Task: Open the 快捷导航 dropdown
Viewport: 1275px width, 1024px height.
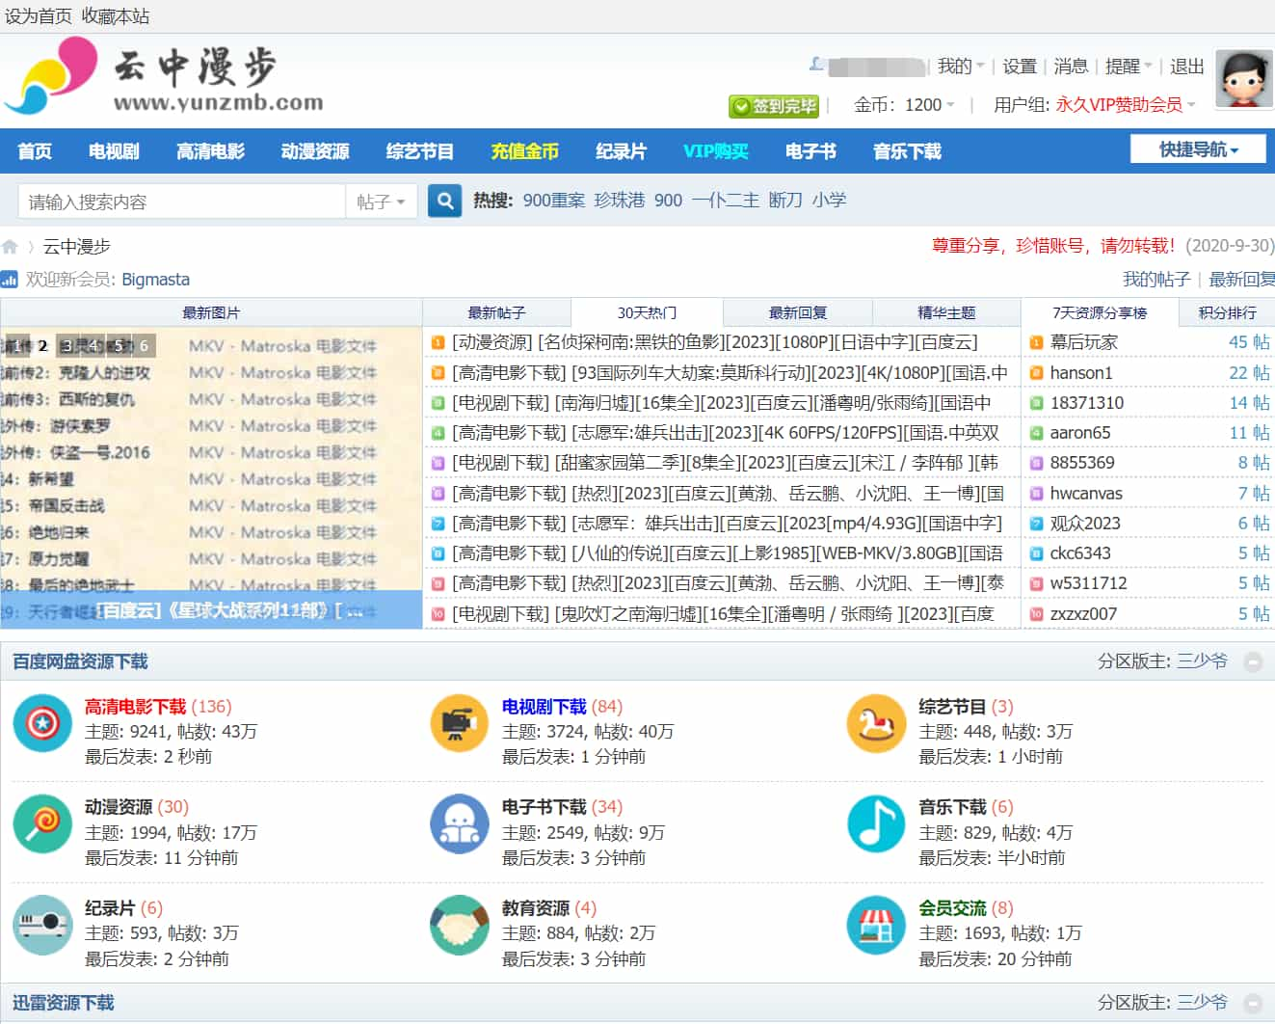Action: coord(1198,149)
